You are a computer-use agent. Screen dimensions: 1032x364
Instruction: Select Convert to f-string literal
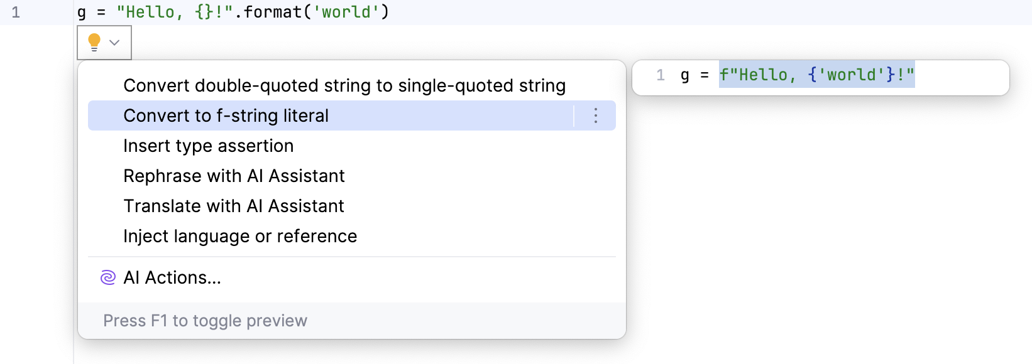point(226,115)
